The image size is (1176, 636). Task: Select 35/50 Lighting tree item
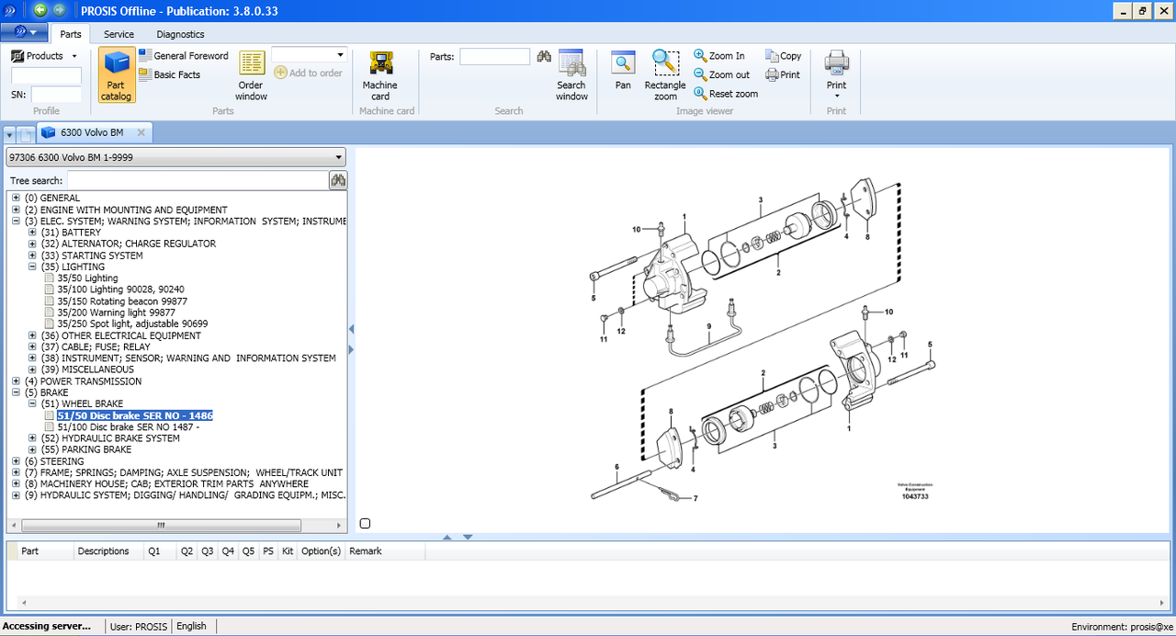pyautogui.click(x=87, y=278)
